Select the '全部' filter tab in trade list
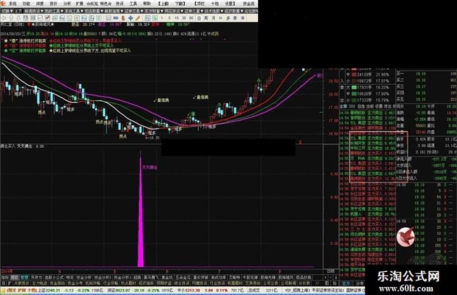Screen dimensions: 457x295 pos(343,106)
